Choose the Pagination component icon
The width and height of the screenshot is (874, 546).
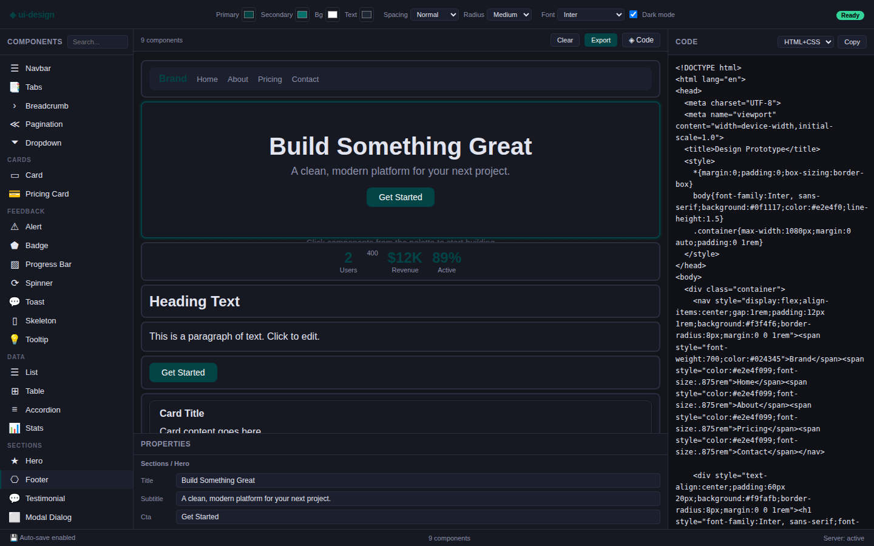15,124
